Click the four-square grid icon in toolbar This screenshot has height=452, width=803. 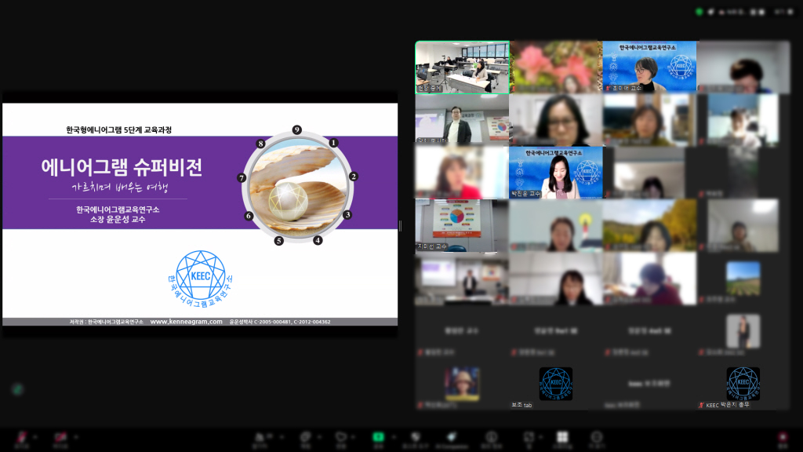[x=562, y=437]
